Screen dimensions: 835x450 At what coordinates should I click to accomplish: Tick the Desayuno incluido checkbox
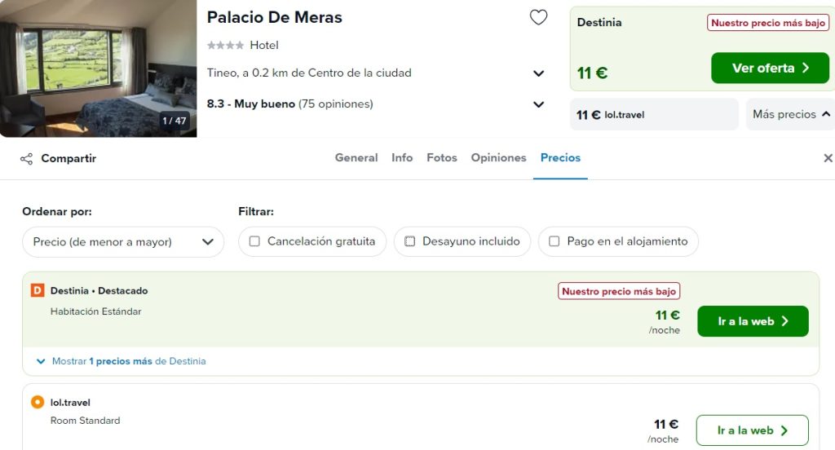click(409, 241)
